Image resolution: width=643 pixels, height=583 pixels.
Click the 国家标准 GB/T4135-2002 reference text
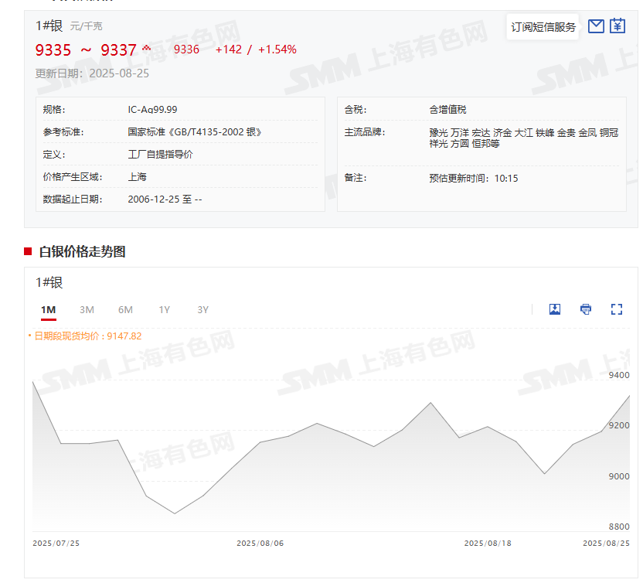tap(195, 132)
